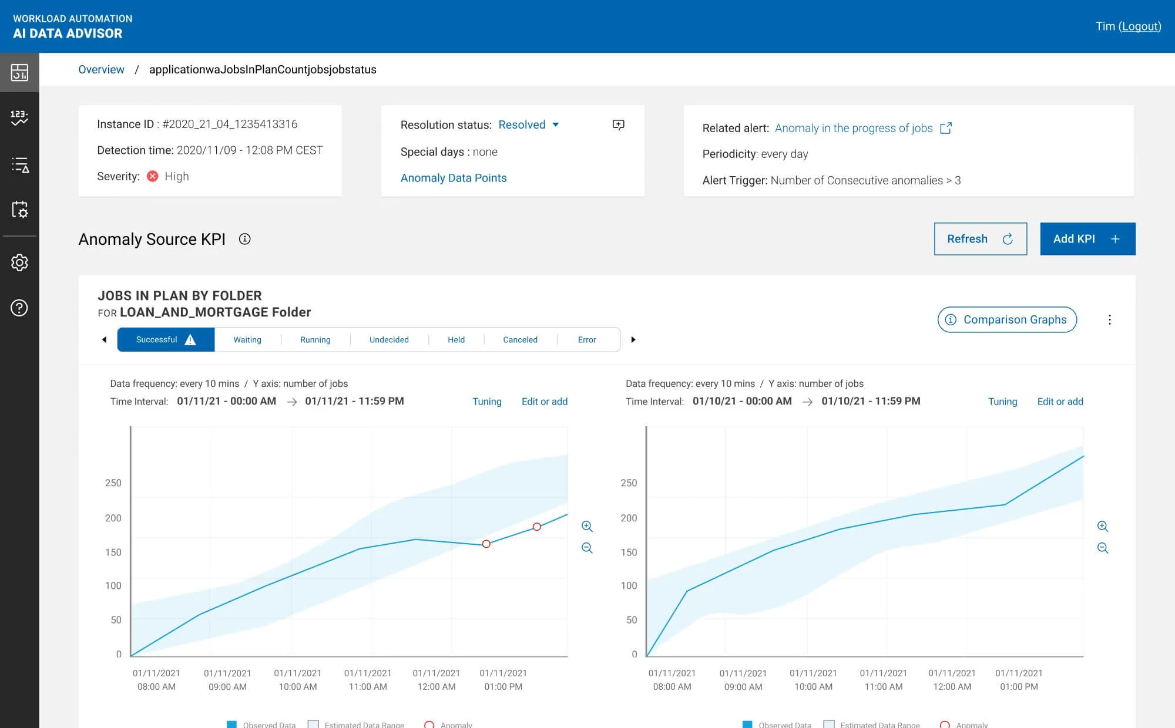Click the add comment icon near Resolution status

tap(618, 124)
